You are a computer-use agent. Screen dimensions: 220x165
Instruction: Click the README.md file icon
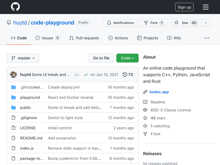13,138
